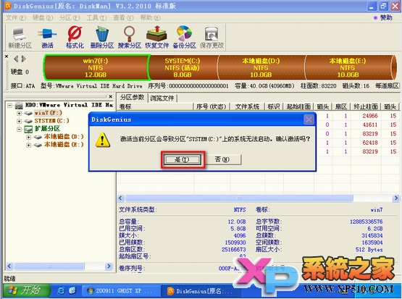
Task: Click the warning icon in the dialog
Action: (103, 140)
